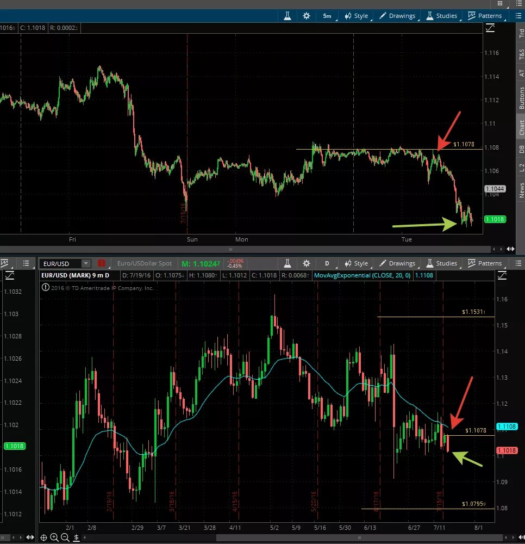Switch to the T&S side tab
The height and width of the screenshot is (544, 525).
click(521, 54)
